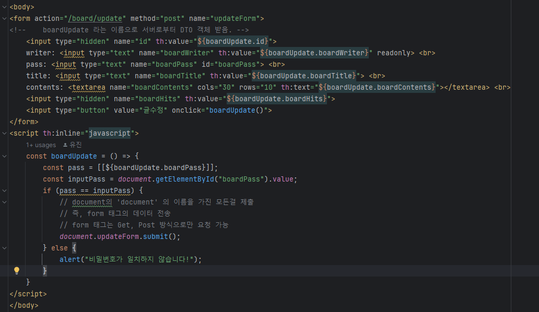539x312 pixels.
Task: Fold the if (pass == inputPass) block
Action: click(x=5, y=190)
